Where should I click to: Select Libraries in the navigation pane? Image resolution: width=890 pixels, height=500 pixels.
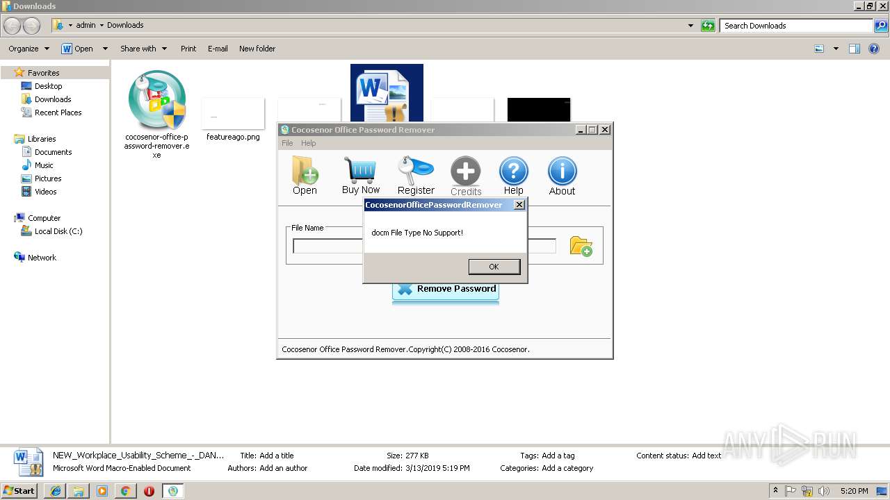(42, 139)
